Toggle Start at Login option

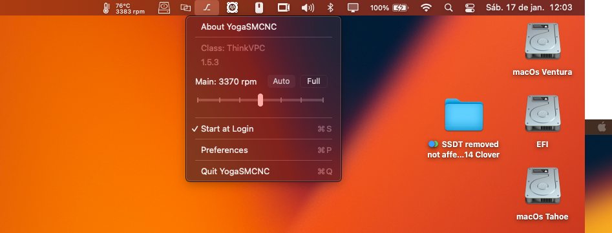(264, 129)
